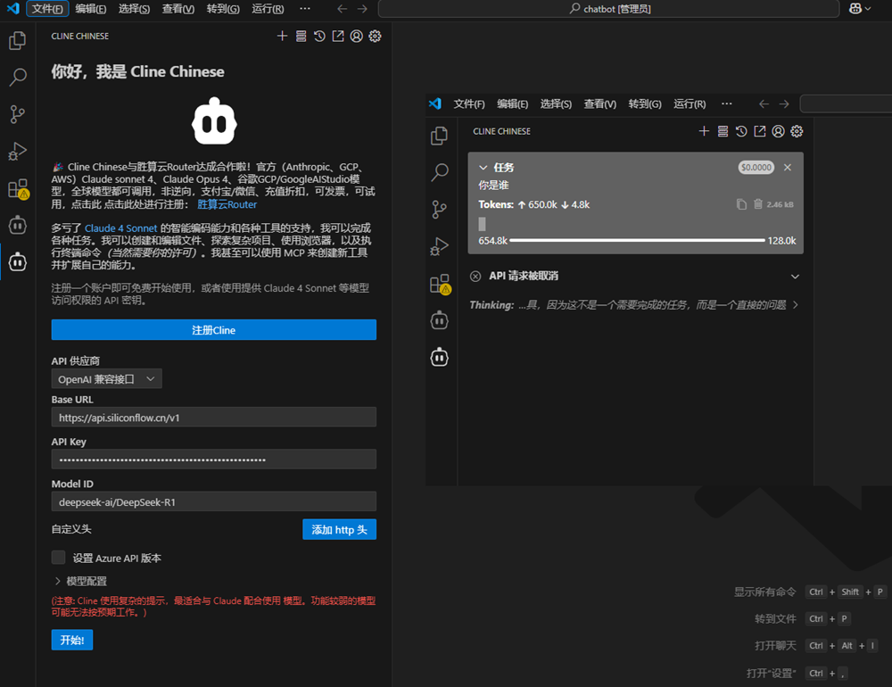
Task: Open the 运行(R) menu in the chatbot window
Action: pyautogui.click(x=268, y=9)
